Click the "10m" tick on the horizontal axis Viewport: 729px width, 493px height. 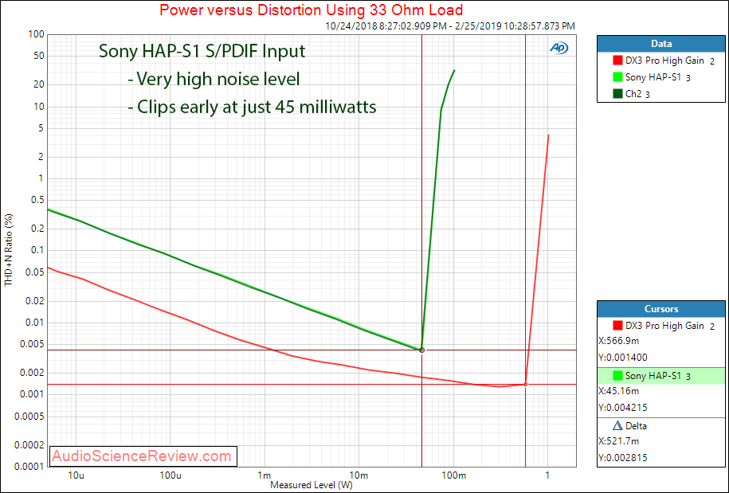pyautogui.click(x=359, y=475)
